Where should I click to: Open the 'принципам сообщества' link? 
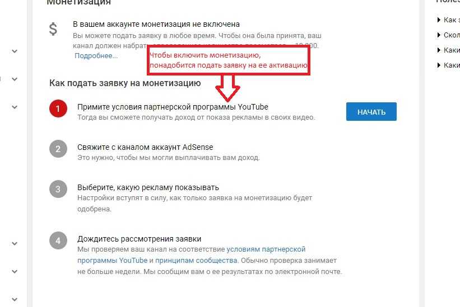(196, 260)
